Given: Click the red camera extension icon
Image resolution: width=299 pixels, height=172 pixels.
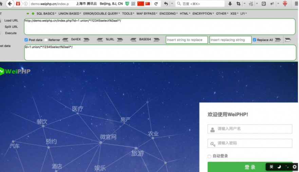Looking at the screenshot, I should point(18,4).
